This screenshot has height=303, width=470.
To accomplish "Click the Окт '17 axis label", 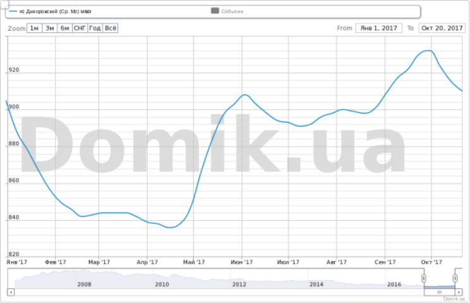I will [431, 262].
